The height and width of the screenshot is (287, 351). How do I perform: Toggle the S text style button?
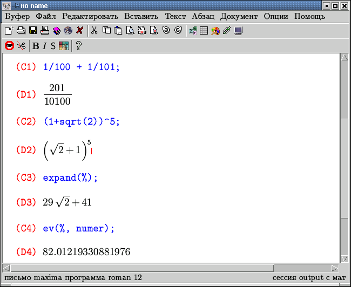53,46
